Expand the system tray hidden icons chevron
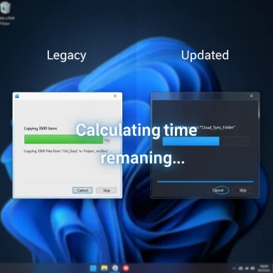This screenshot has height=273, width=273. tap(234, 268)
